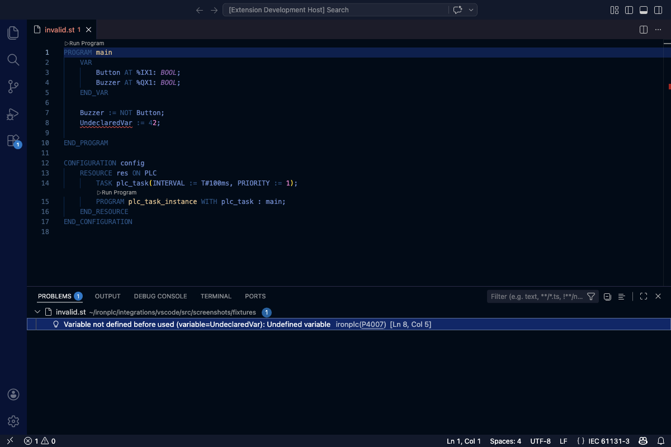
Task: Click END_PROGRAM keyword on line 10
Action: coord(86,142)
